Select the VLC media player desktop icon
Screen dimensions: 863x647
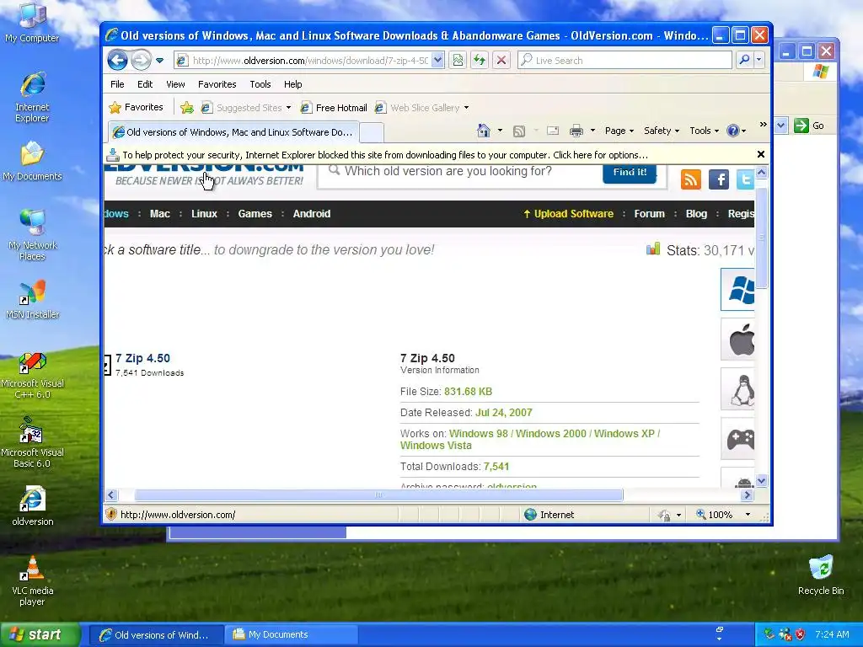[x=33, y=581]
